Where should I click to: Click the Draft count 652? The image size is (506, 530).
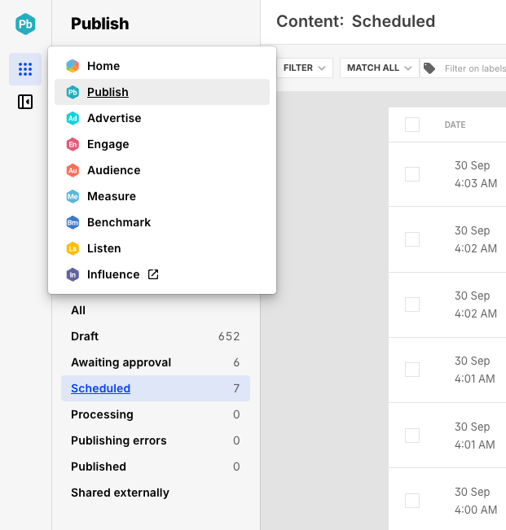[x=229, y=336]
